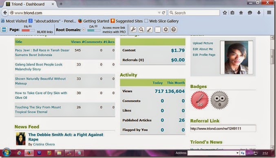The image size is (276, 158).
Task: Go back with the browser back arrow
Action: 5,13
